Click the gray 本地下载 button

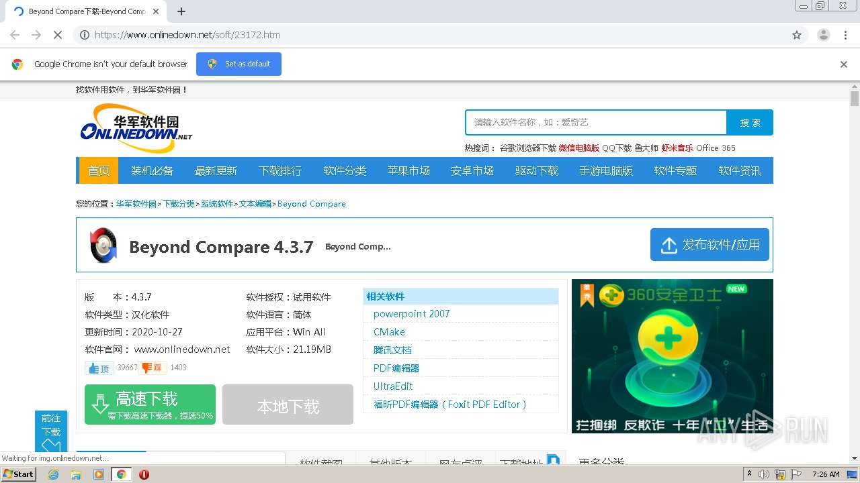point(288,405)
